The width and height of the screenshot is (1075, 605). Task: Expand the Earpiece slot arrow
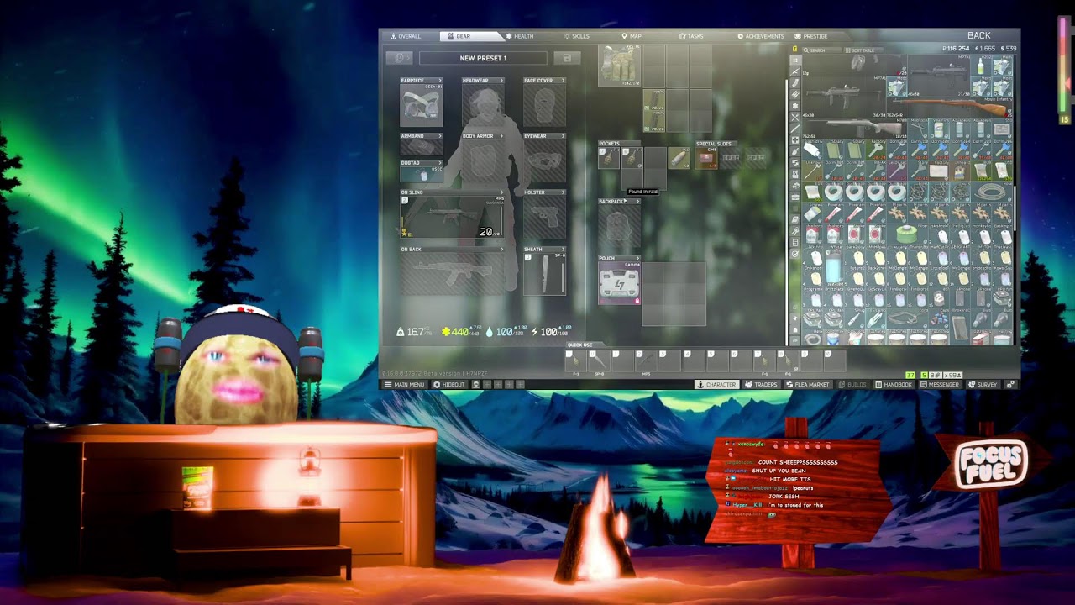pyautogui.click(x=439, y=81)
